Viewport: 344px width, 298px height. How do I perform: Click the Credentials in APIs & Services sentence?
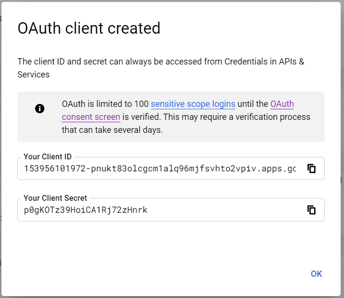tap(161, 68)
